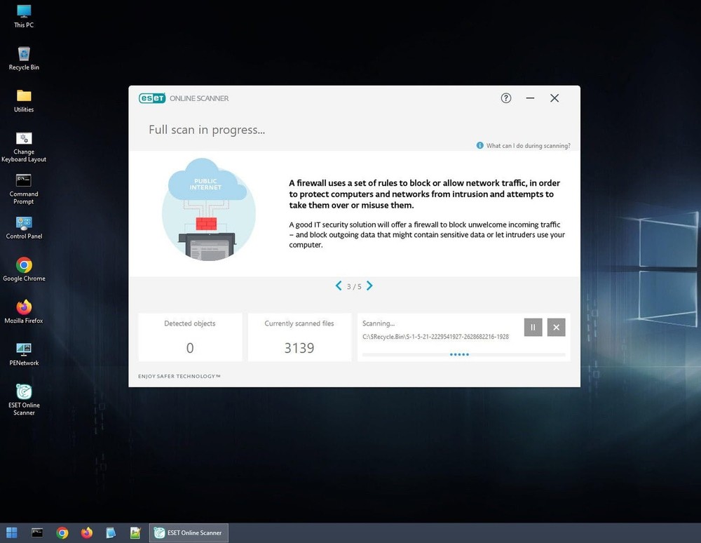Image resolution: width=701 pixels, height=543 pixels.
Task: Go to the next tip slide
Action: [369, 286]
